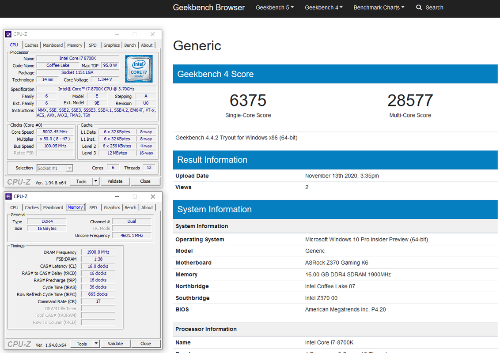
Task: Open About tab in bottom CPU-Z window
Action: pyautogui.click(x=147, y=207)
